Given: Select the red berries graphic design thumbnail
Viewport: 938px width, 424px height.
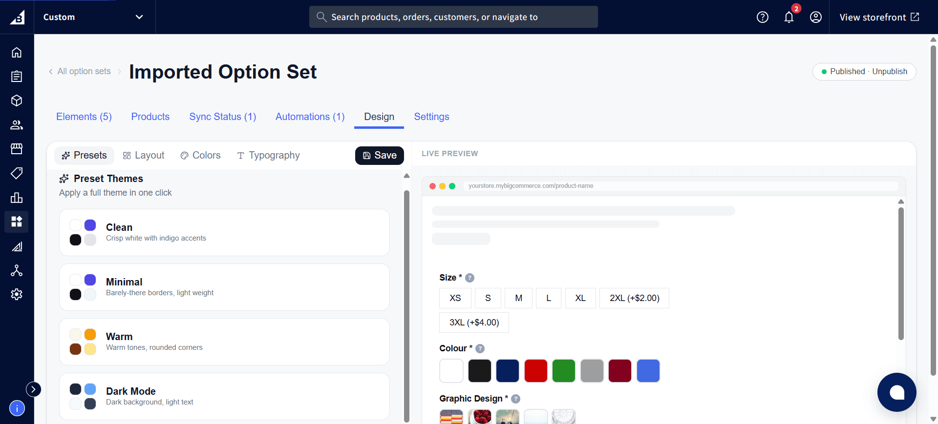Looking at the screenshot, I should 480,417.
